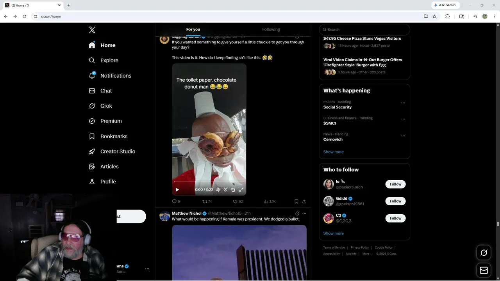This screenshot has height=281, width=500.
Task: Open the floating messages envelope button
Action: coord(484,270)
